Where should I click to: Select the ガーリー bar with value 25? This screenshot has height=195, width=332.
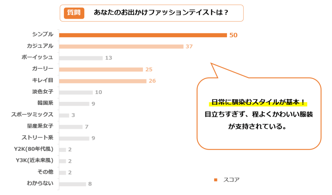(101, 70)
